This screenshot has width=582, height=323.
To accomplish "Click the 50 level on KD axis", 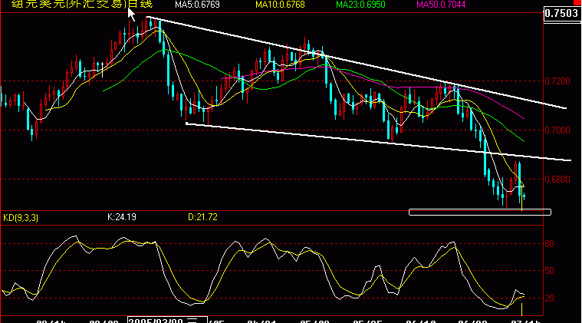I will point(549,271).
